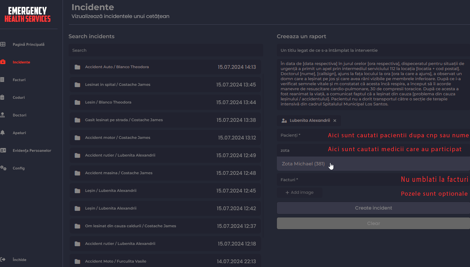Click the Facturi receipt icon in sidebar
The width and height of the screenshot is (470, 267).
point(3,80)
